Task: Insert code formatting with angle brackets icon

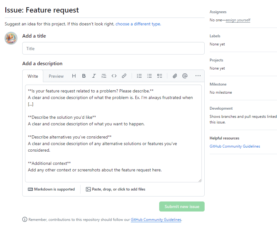Action: 114,76
